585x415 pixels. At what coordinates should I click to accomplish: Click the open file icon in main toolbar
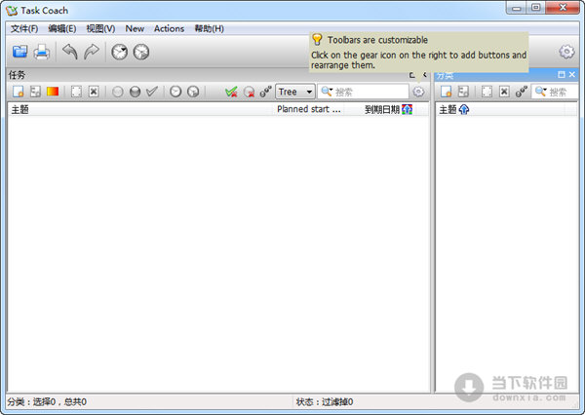[x=19, y=52]
